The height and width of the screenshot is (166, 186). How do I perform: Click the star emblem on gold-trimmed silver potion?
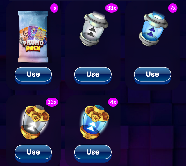point(35,118)
